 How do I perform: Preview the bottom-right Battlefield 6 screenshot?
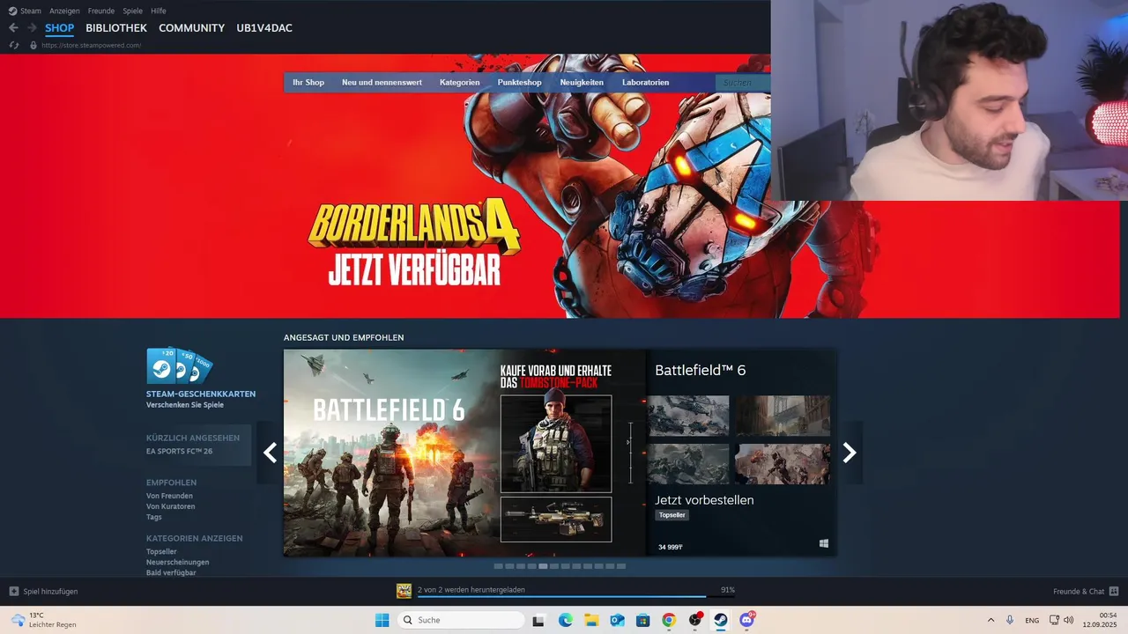click(783, 464)
